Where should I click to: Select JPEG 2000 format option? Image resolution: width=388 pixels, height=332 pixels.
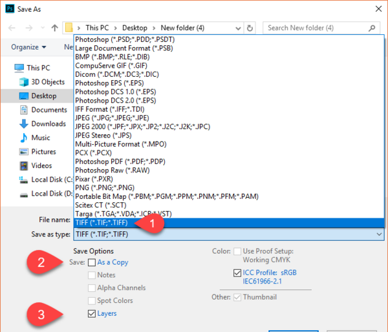coord(229,127)
